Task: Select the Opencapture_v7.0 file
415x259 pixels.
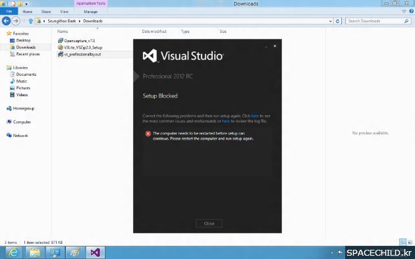Action: (x=80, y=40)
